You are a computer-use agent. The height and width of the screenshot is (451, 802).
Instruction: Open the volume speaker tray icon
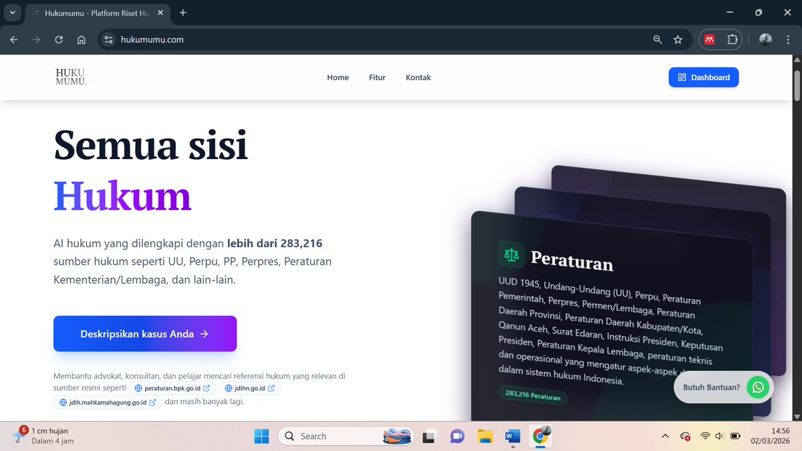coord(719,436)
